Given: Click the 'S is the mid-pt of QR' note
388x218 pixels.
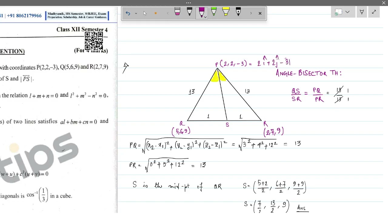Looking at the screenshot, I should click(177, 186).
